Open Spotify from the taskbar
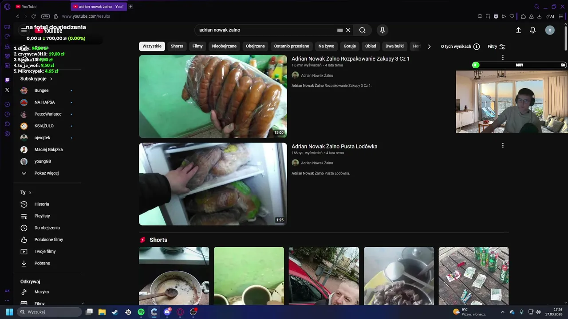This screenshot has height=319, width=568. pyautogui.click(x=141, y=312)
